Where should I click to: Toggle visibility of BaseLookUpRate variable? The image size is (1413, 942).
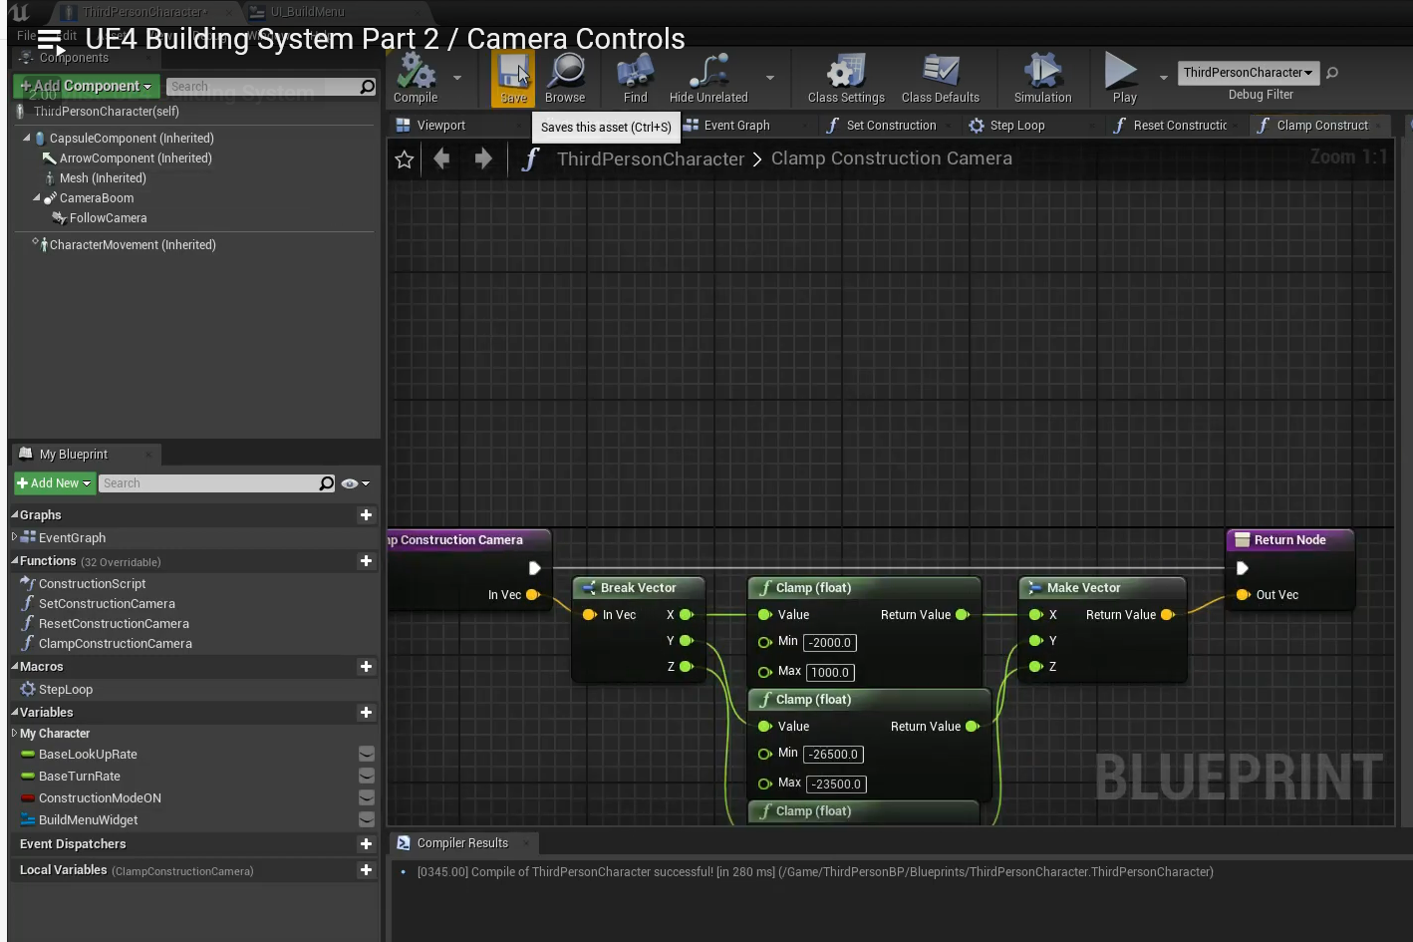tap(367, 755)
